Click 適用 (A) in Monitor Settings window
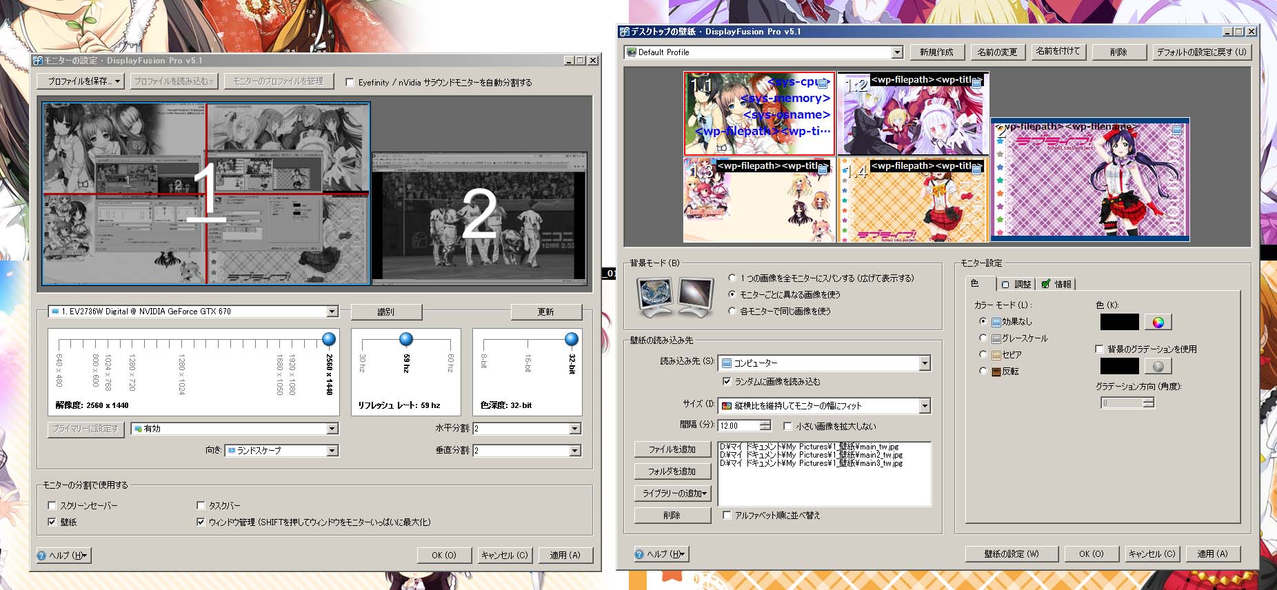The height and width of the screenshot is (590, 1277). click(x=565, y=556)
